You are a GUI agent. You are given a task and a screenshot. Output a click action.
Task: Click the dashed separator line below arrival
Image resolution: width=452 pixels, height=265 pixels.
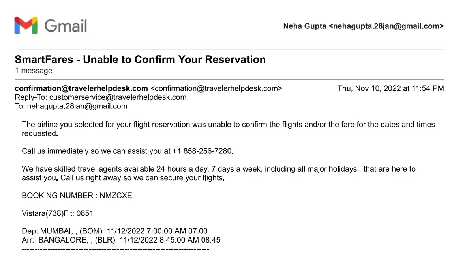point(115,249)
